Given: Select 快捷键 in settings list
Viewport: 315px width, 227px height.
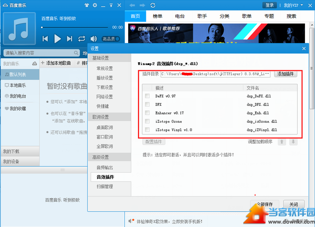Looking at the screenshot, I should (103, 106).
